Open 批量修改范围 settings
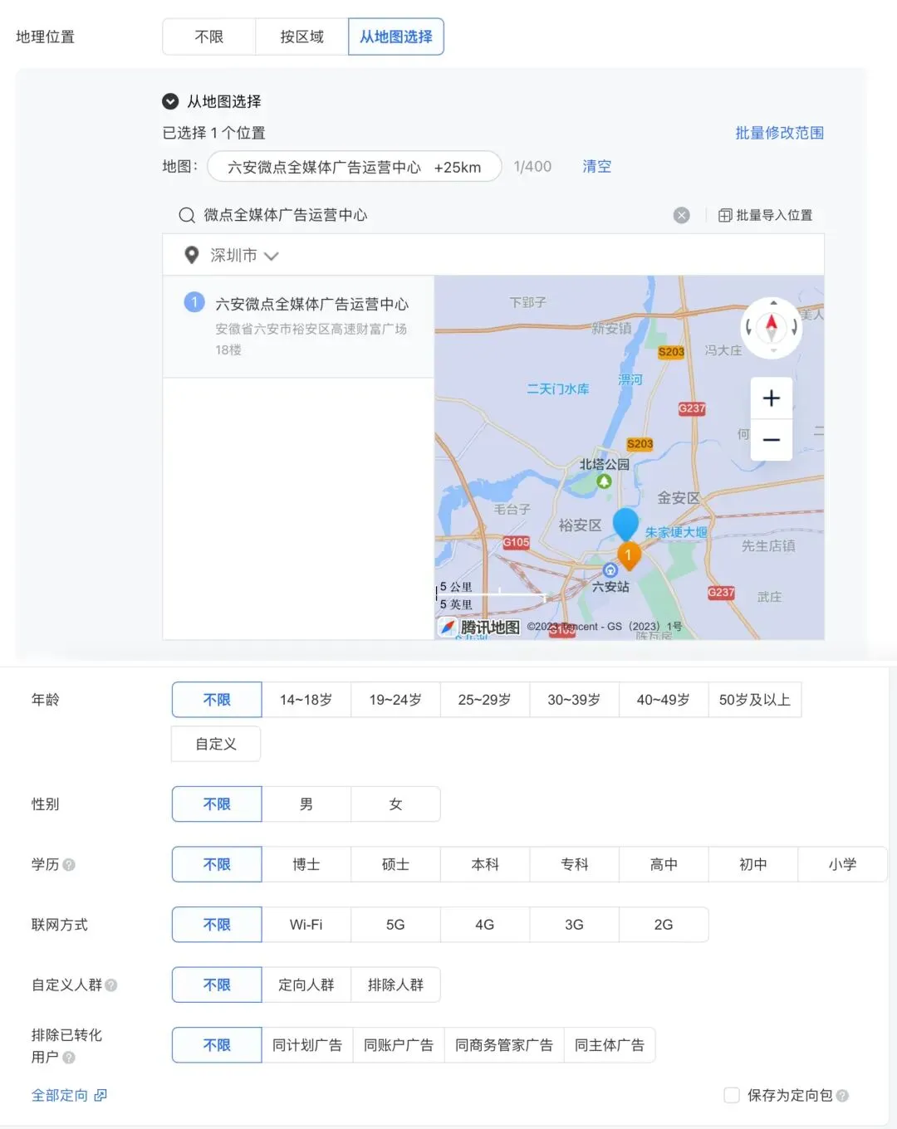The height and width of the screenshot is (1129, 897). (779, 133)
